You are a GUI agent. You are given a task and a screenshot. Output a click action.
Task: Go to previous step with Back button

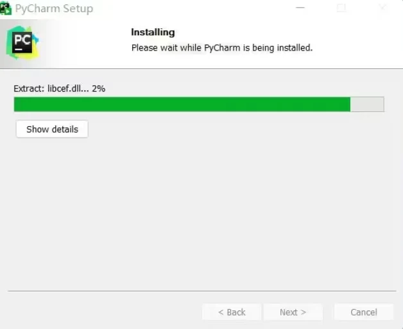pyautogui.click(x=232, y=312)
